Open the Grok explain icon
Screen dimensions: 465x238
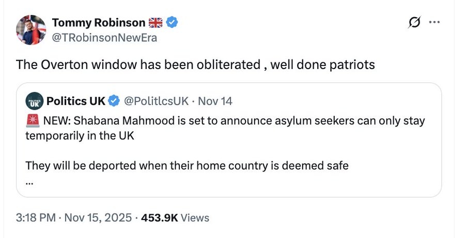click(413, 23)
